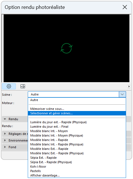Select Modèle blanc Ext. - Rapide (Physique)
Viewport: 133px width, 179px height.
(77, 153)
